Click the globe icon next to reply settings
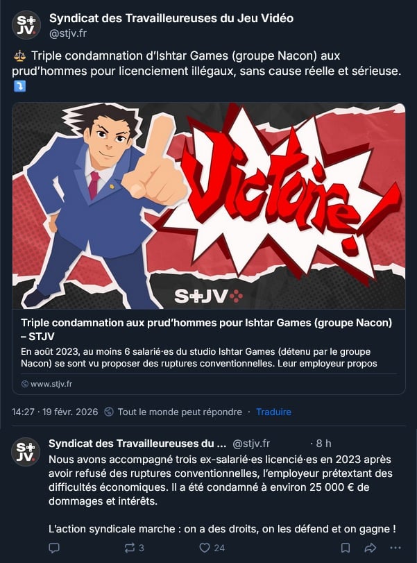Image resolution: width=417 pixels, height=563 pixels. 109,412
